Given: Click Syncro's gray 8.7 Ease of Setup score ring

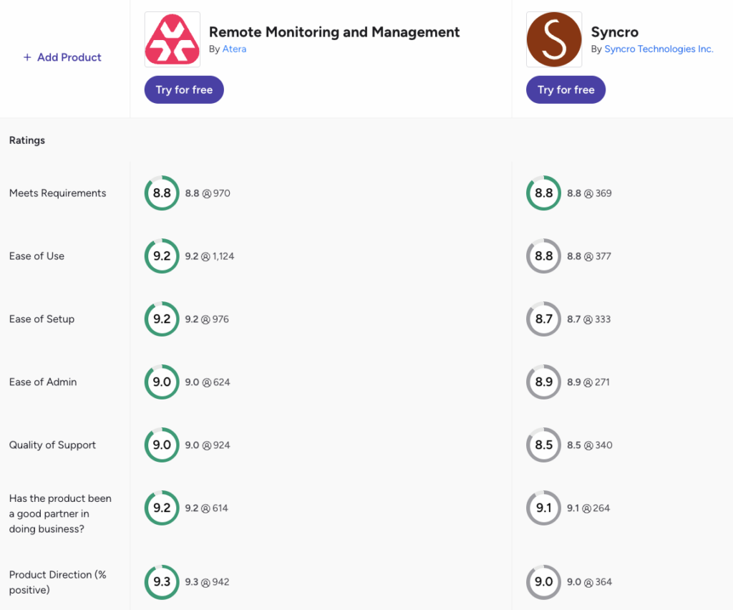Looking at the screenshot, I should [x=544, y=319].
